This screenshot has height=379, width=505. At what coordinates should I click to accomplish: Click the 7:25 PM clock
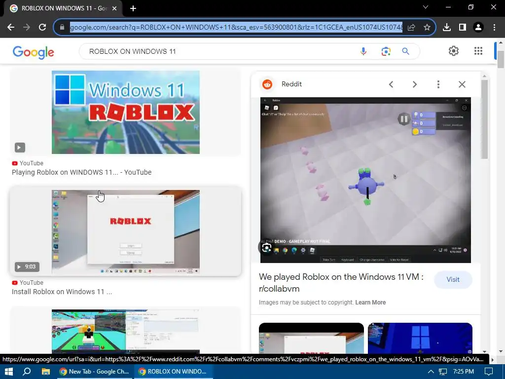click(464, 372)
